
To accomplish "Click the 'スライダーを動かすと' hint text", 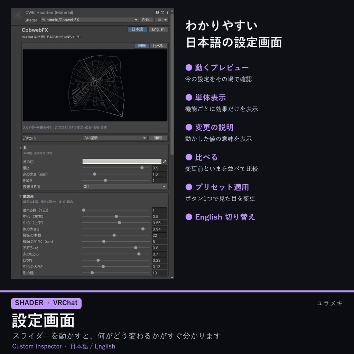I will (x=65, y=128).
